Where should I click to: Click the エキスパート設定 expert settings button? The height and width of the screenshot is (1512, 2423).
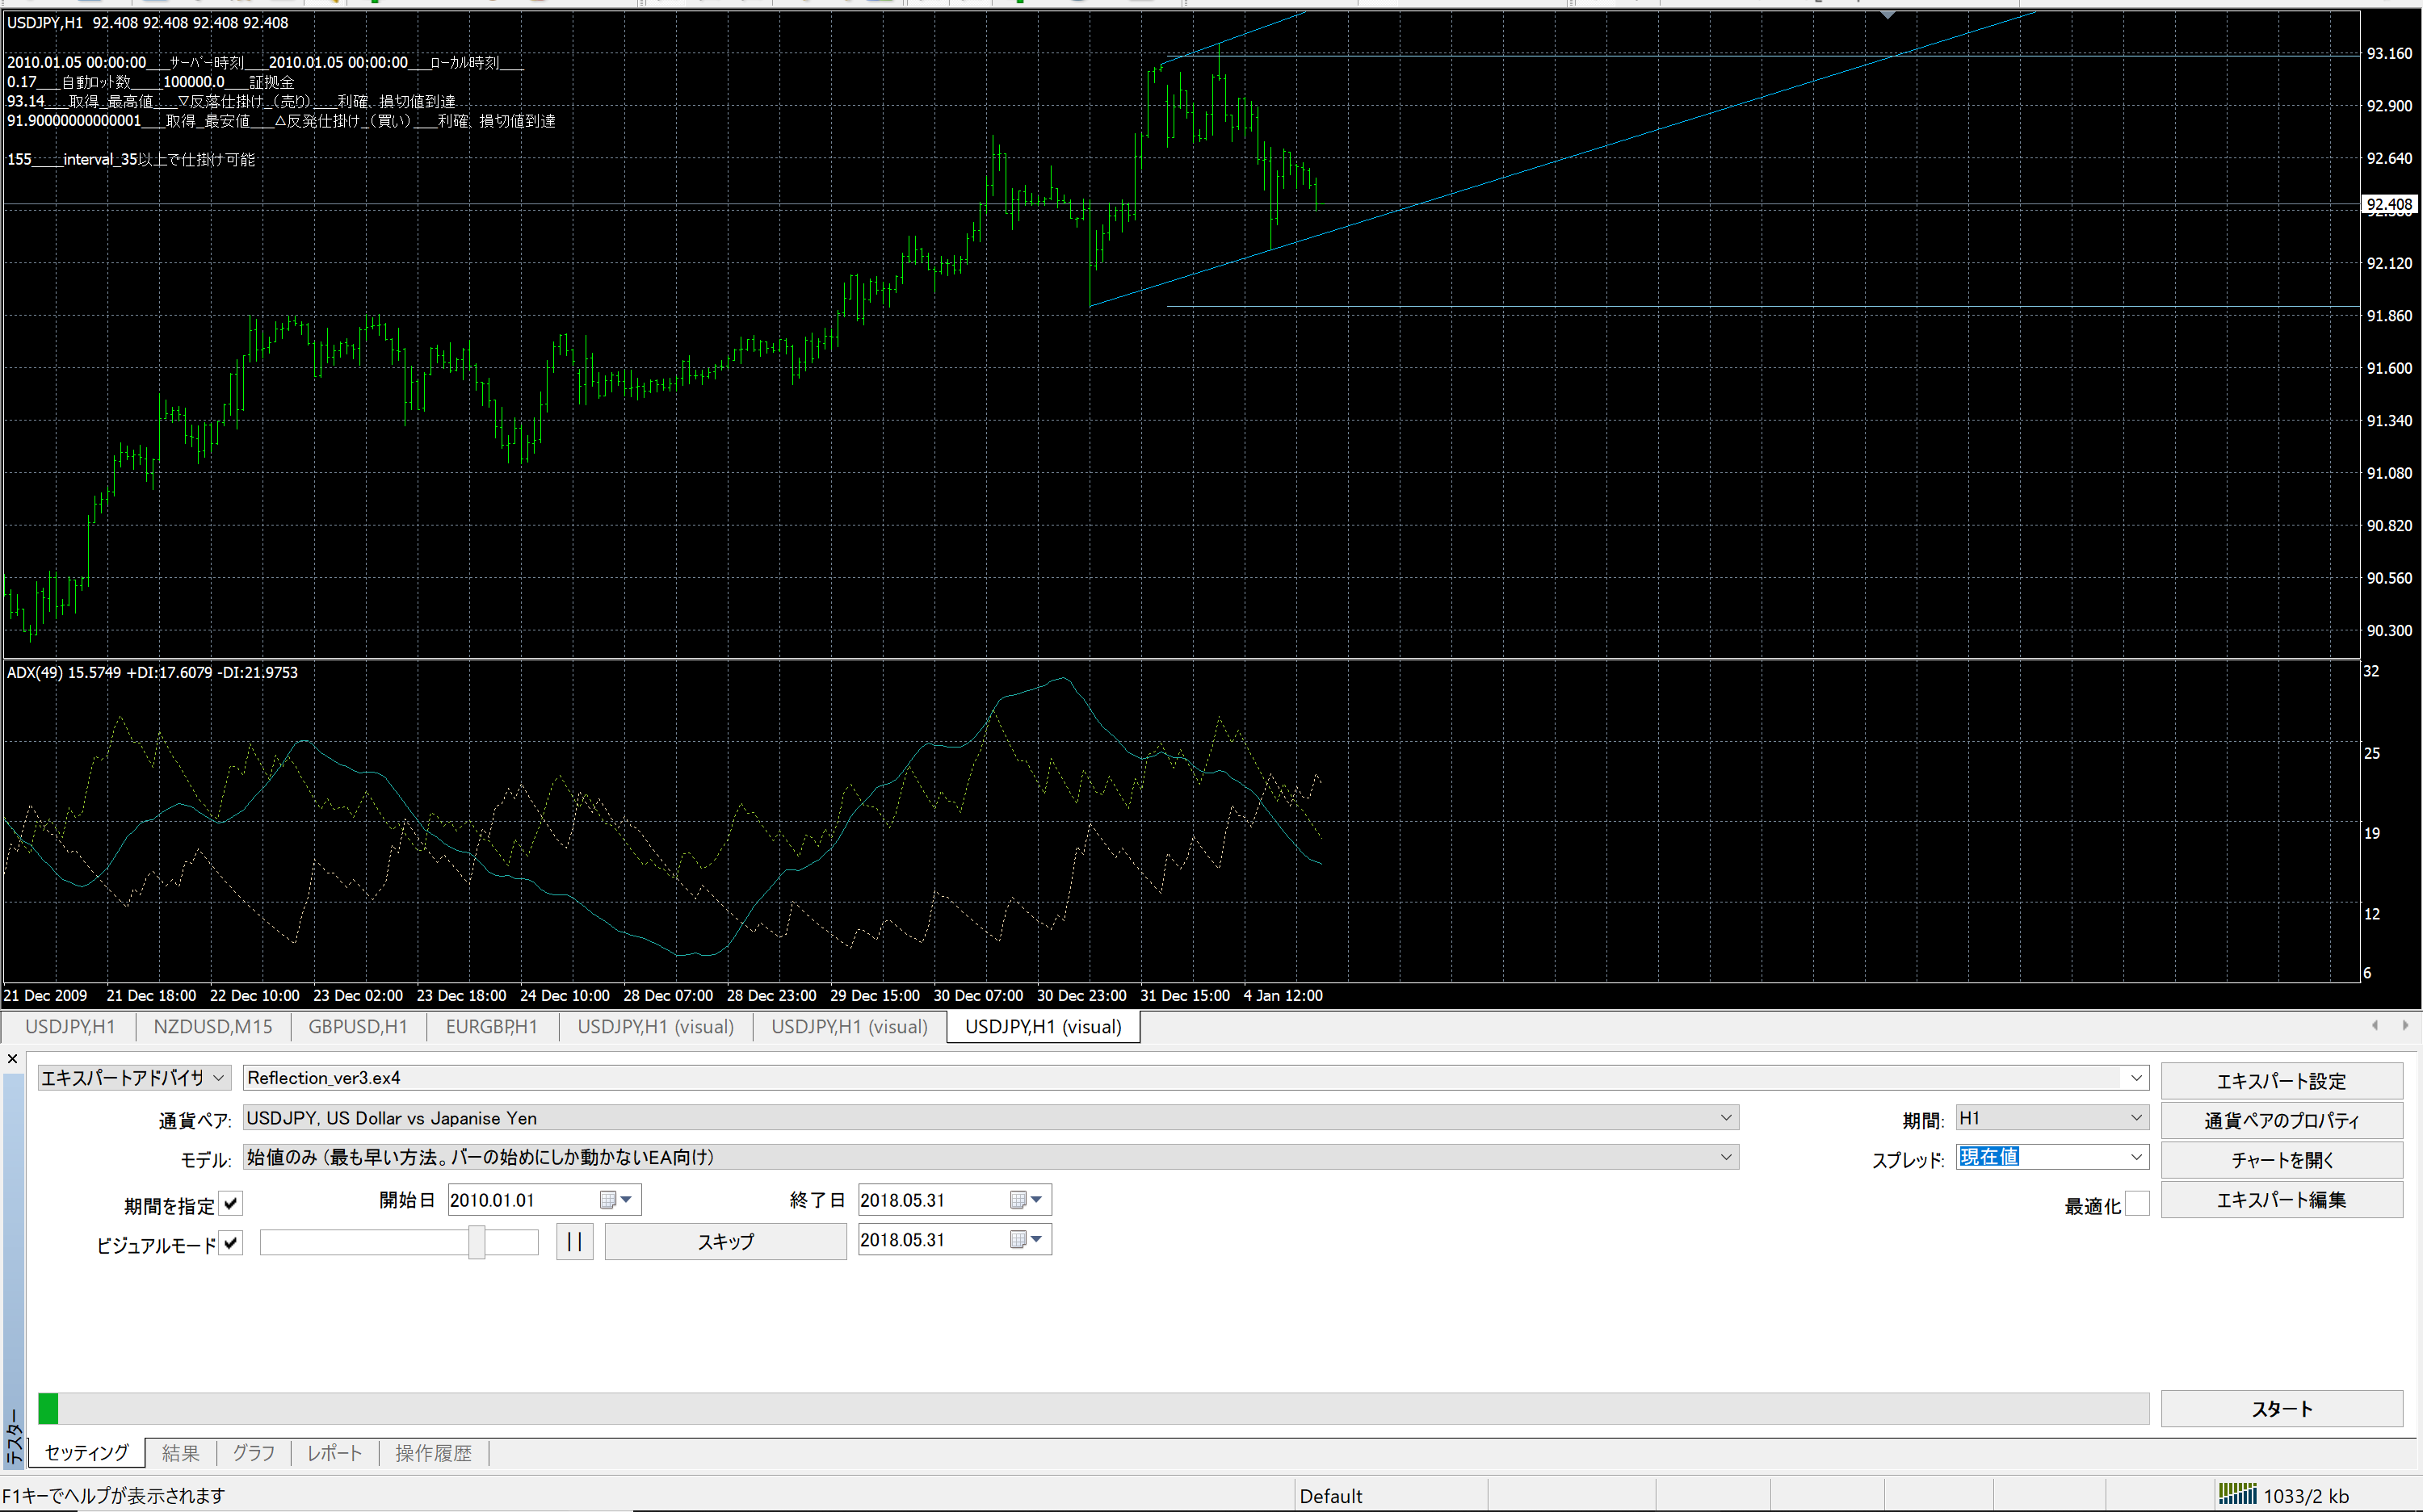2281,1081
